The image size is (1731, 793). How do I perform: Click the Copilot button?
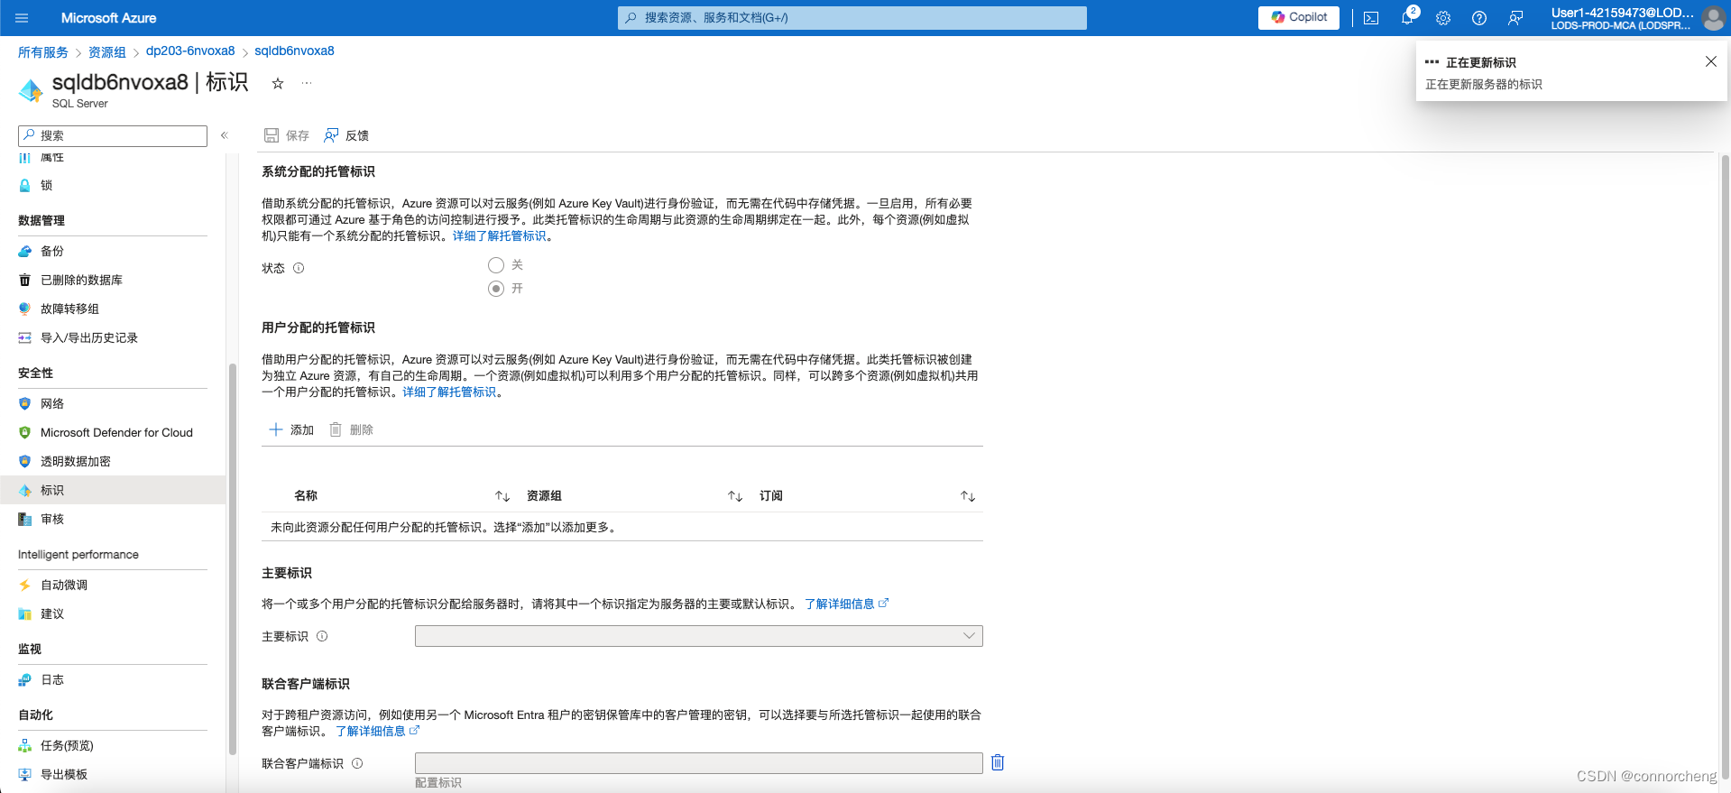1299,17
